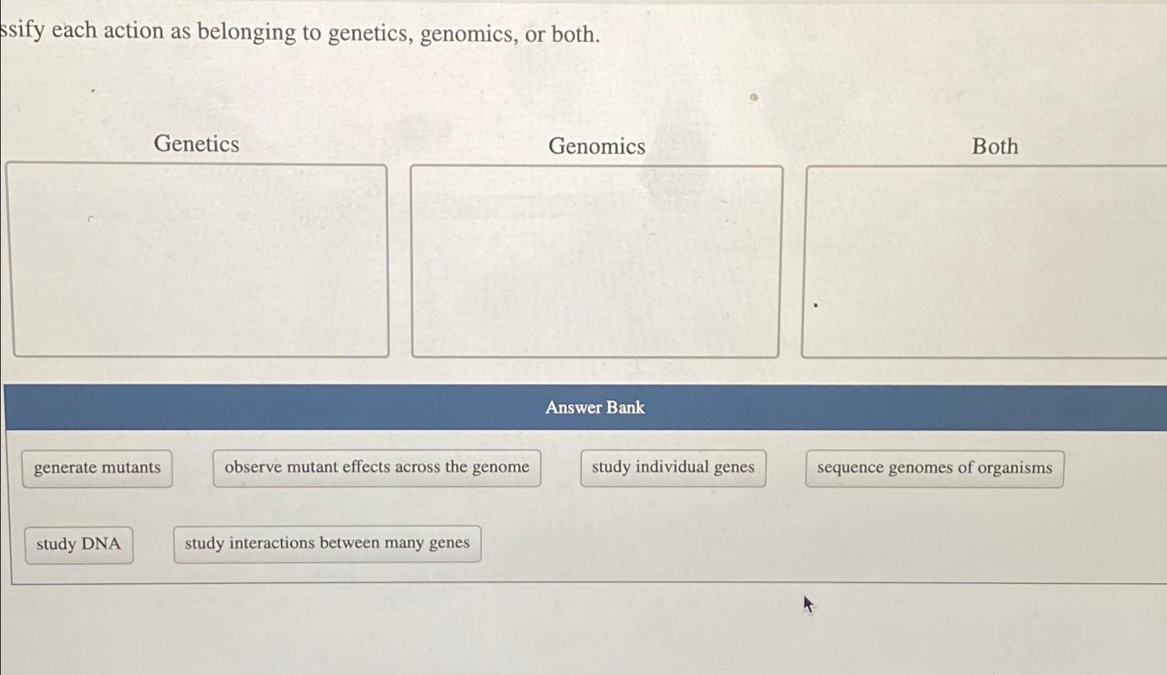The width and height of the screenshot is (1167, 675).
Task: Click the Genomics column heading
Action: tap(598, 145)
